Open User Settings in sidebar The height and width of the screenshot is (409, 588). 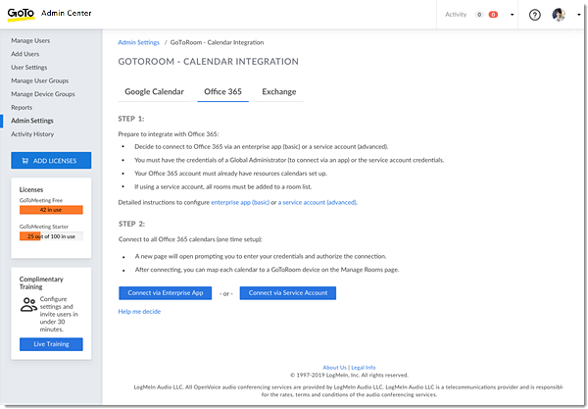[x=29, y=68]
